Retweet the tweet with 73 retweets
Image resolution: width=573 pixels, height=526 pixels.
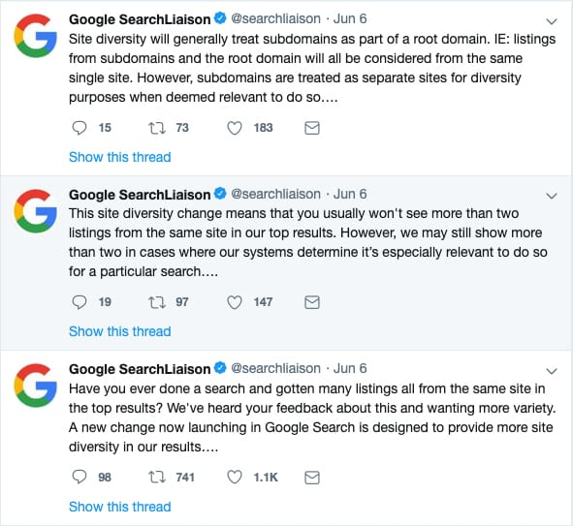coord(157,128)
